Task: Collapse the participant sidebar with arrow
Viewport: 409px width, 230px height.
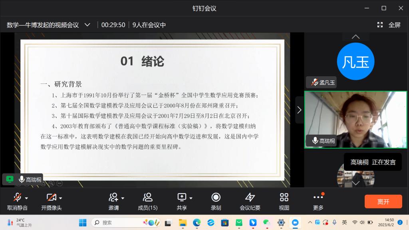Action: [x=299, y=109]
